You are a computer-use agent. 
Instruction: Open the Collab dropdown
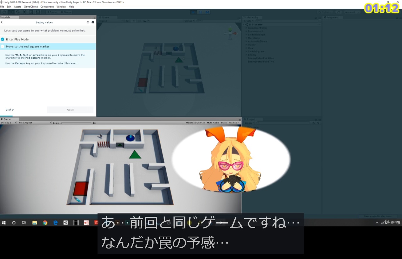coord(325,12)
